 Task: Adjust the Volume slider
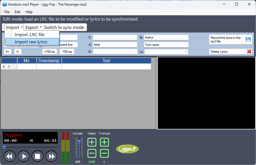(79, 142)
